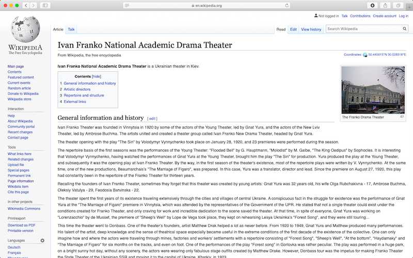
Task: Show all tabs overview button
Action: click(398, 5)
